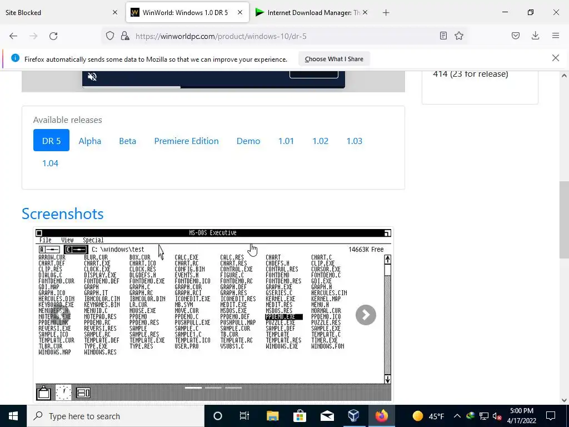The width and height of the screenshot is (569, 427).
Task: Select the WinWorld Windows 1.0 DR 5 tab
Action: click(x=188, y=12)
